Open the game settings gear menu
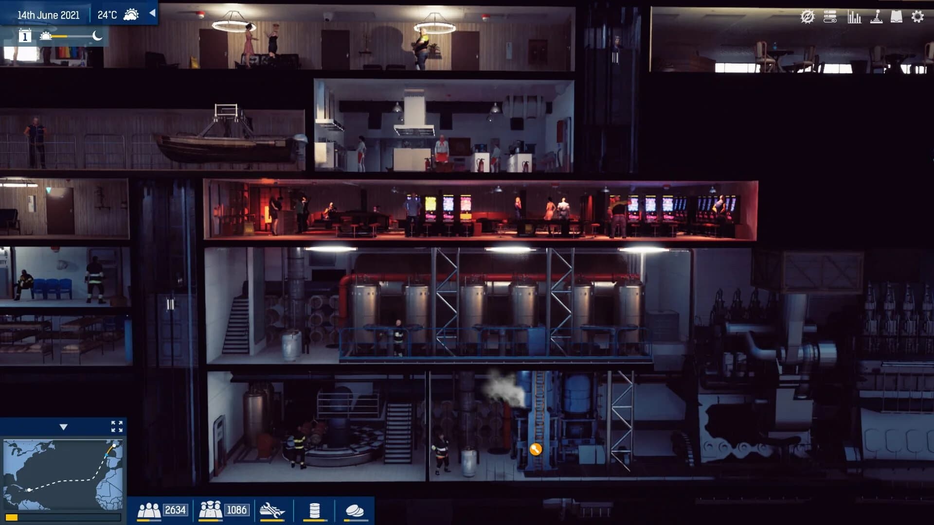 point(919,16)
